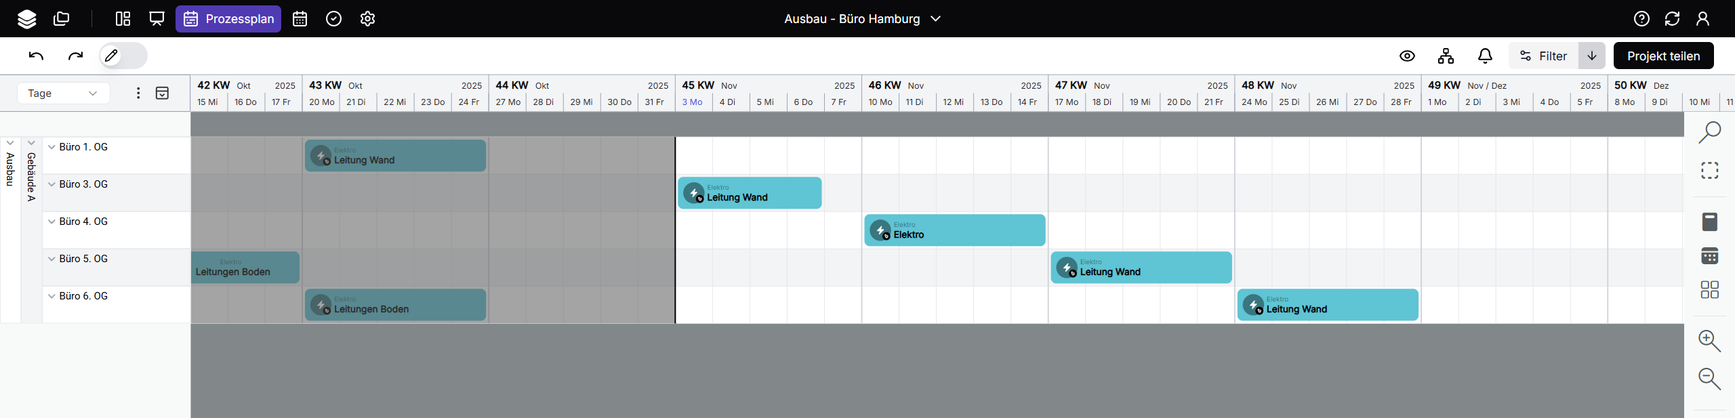Image resolution: width=1735 pixels, height=418 pixels.
Task: Collapse the Büro 3. OG row
Action: tap(52, 184)
